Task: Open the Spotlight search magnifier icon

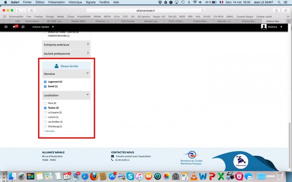Action: 279,2
